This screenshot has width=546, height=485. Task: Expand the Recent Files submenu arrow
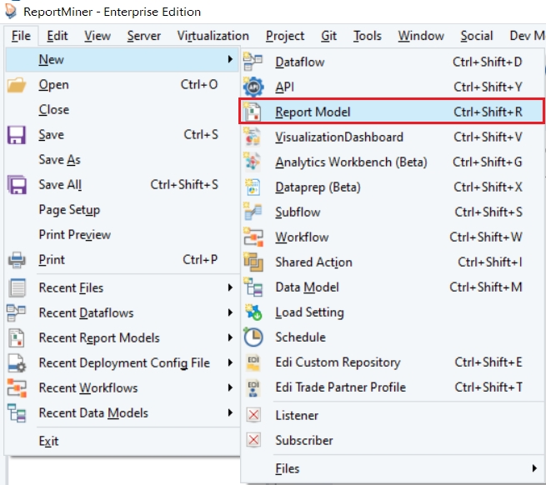pyautogui.click(x=229, y=288)
